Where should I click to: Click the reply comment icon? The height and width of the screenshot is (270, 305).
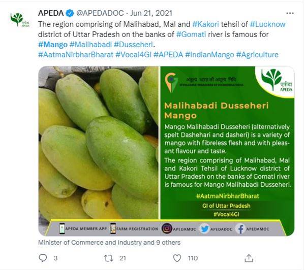click(x=43, y=258)
